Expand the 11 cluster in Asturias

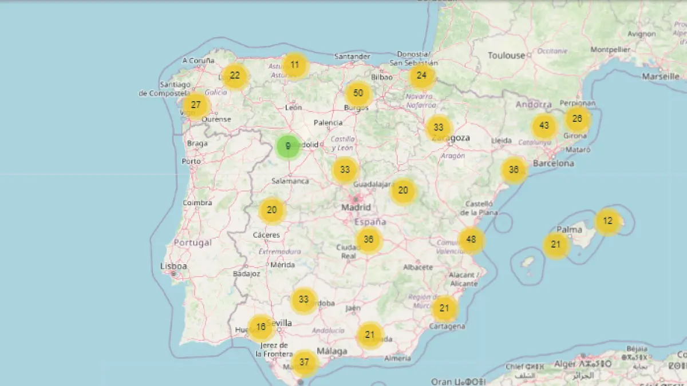click(x=295, y=65)
